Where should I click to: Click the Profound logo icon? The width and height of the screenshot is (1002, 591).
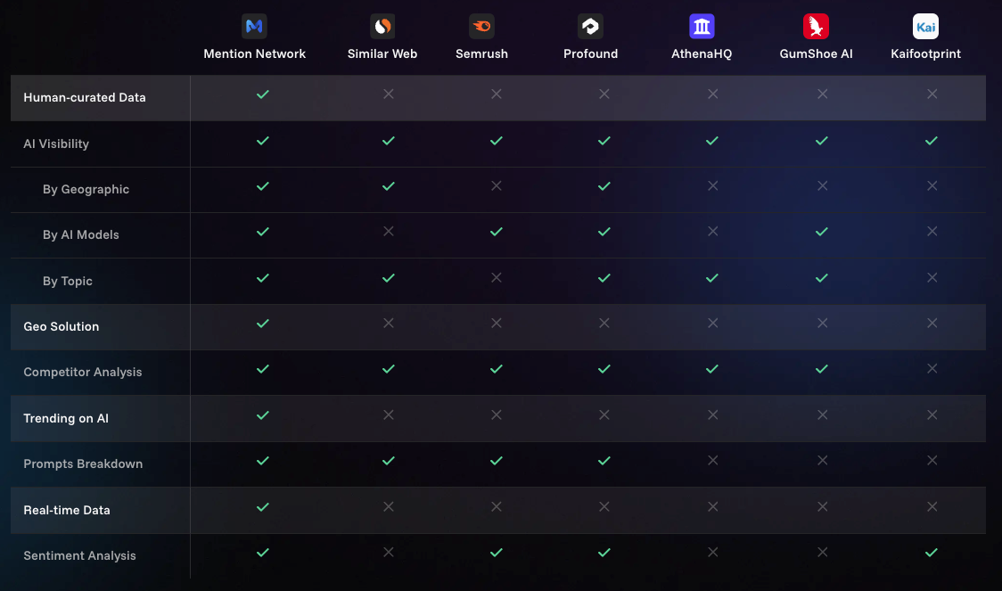pos(590,27)
